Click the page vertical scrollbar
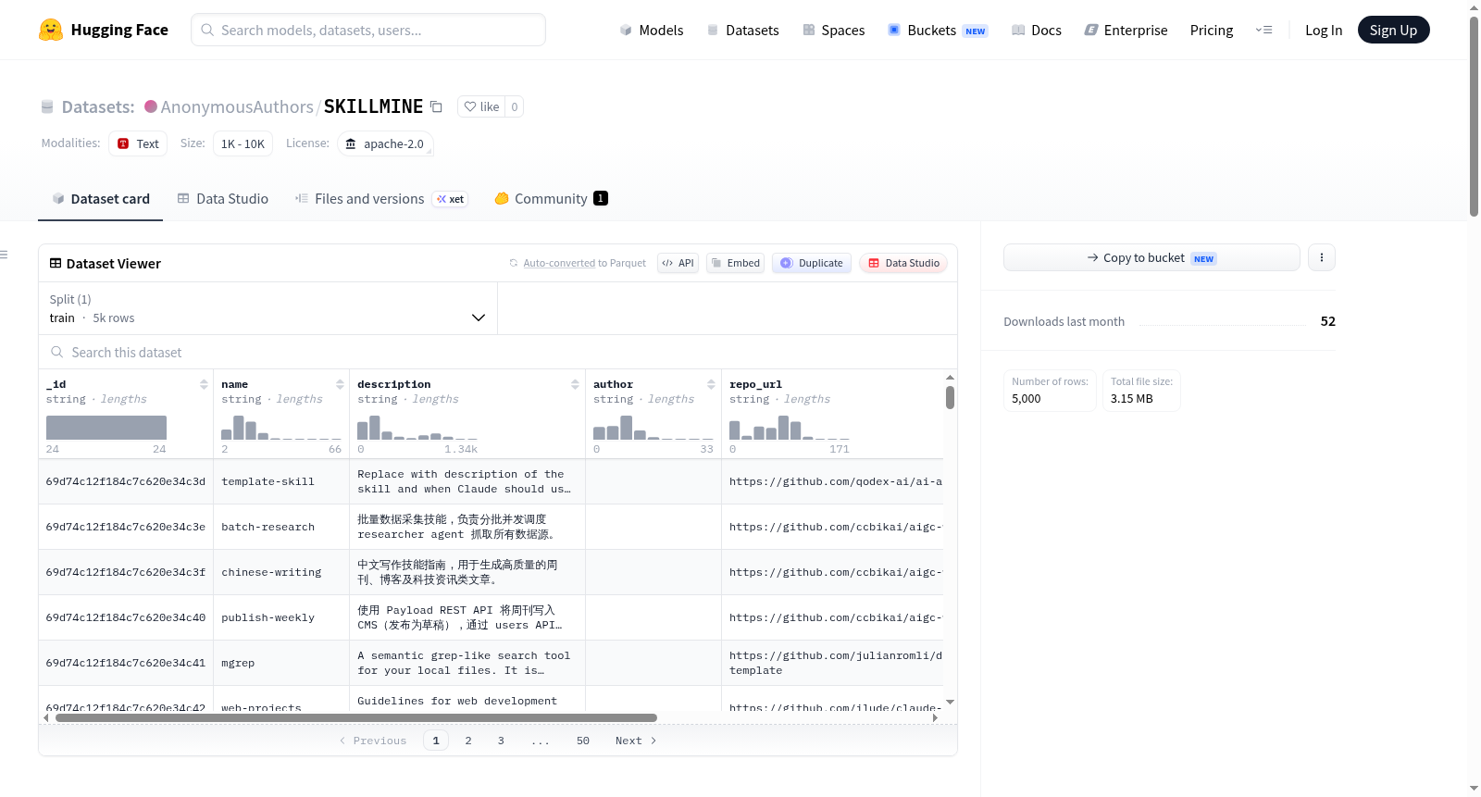The width and height of the screenshot is (1481, 797). [1474, 116]
